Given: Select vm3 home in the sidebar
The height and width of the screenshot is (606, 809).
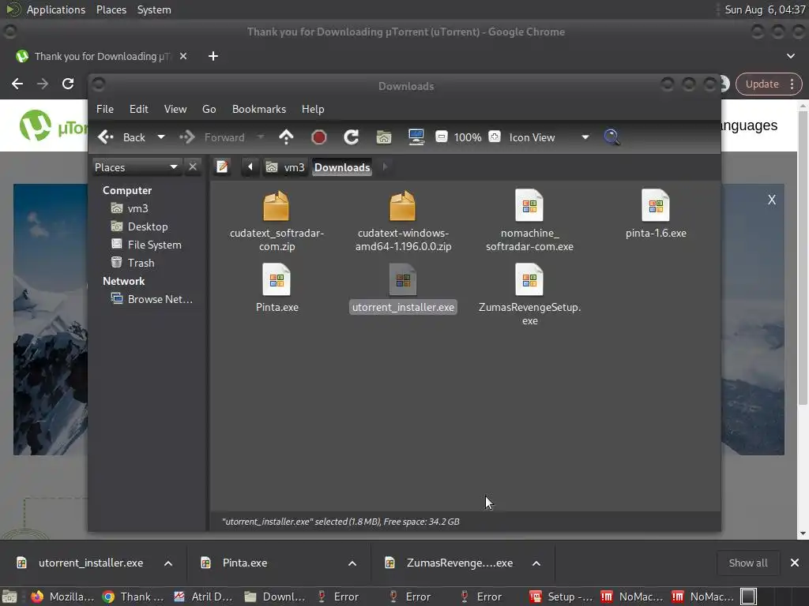Looking at the screenshot, I should click(130, 208).
